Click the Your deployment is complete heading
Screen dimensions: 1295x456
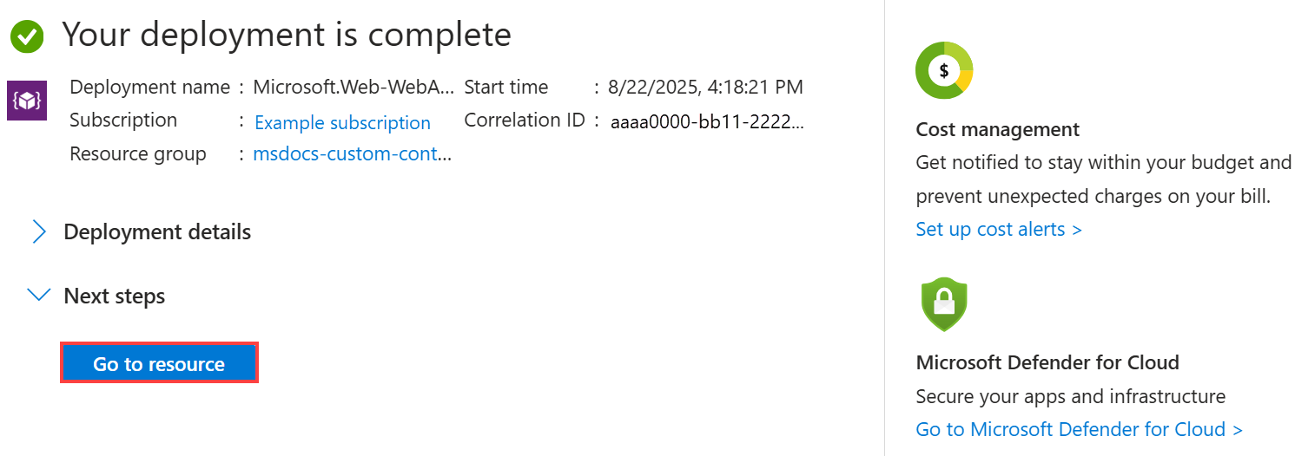click(x=287, y=35)
